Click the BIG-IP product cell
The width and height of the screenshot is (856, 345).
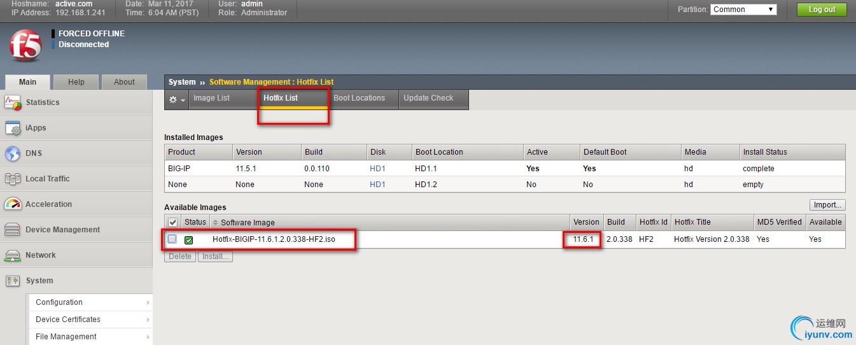pyautogui.click(x=178, y=169)
